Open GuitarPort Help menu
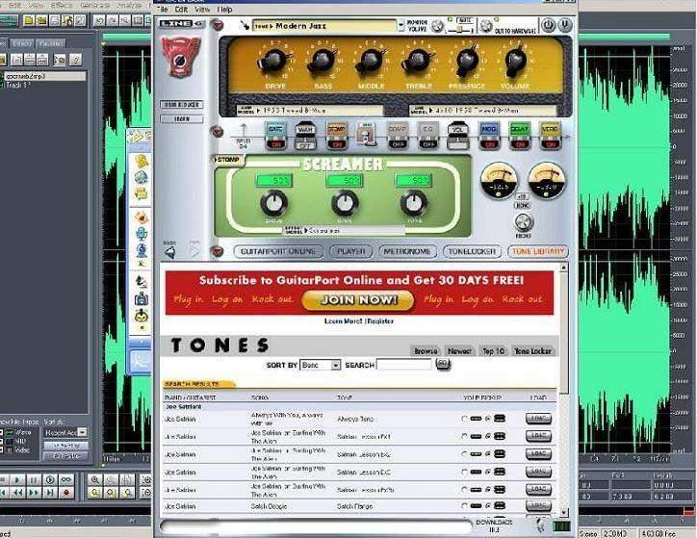Screen dimensions: 697x538 click(224, 10)
